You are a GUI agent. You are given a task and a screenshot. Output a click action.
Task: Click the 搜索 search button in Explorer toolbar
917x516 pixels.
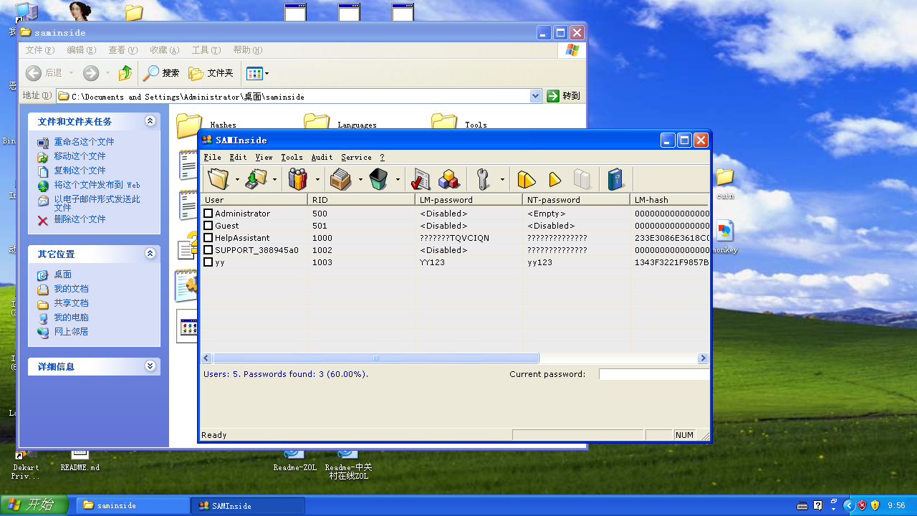[161, 73]
